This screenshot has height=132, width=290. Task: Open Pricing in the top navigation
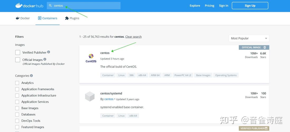coord(209,6)
